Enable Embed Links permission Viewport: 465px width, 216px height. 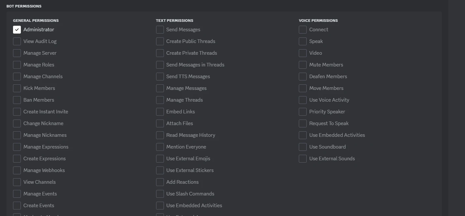tap(160, 112)
